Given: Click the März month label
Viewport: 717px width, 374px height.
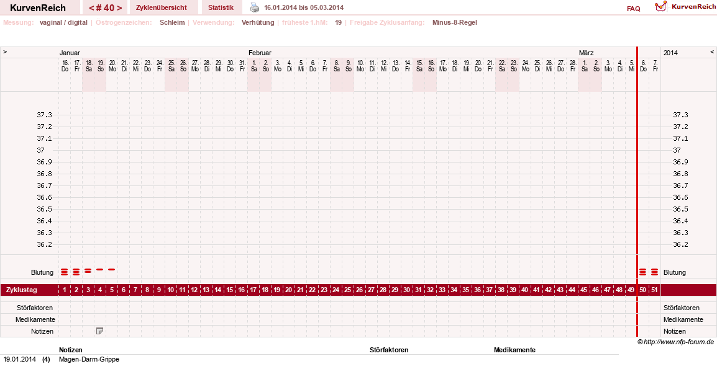Looking at the screenshot, I should [587, 53].
